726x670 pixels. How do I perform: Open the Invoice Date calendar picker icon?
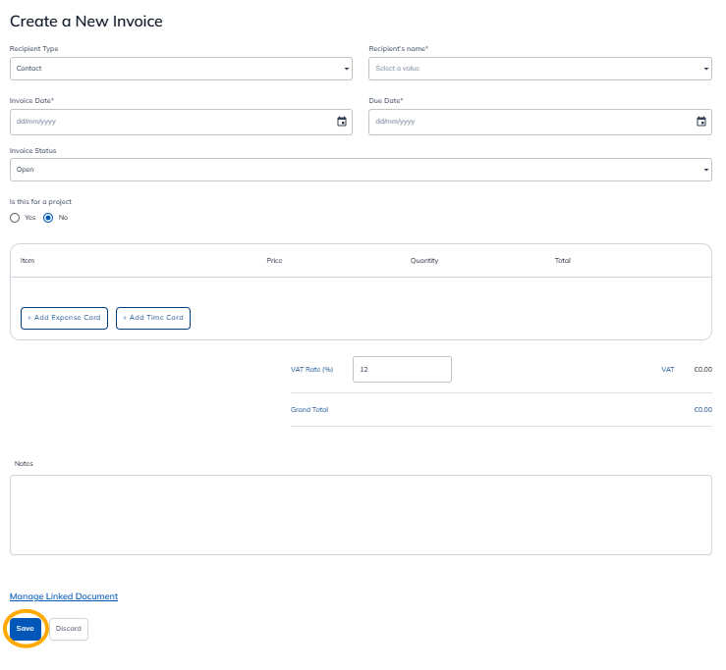coord(342,122)
